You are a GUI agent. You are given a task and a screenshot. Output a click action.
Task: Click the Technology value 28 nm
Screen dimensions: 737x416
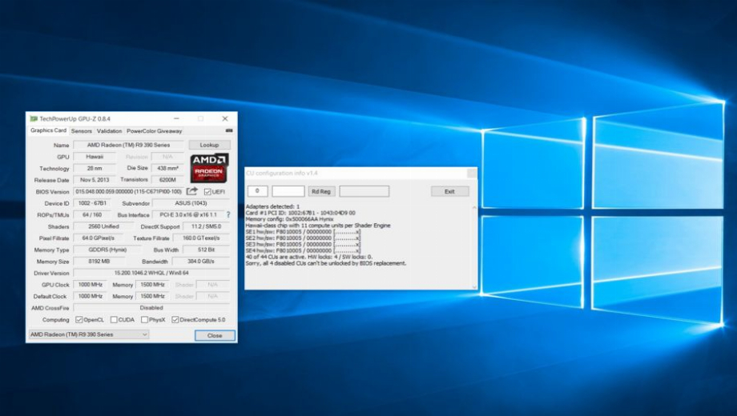tap(95, 168)
